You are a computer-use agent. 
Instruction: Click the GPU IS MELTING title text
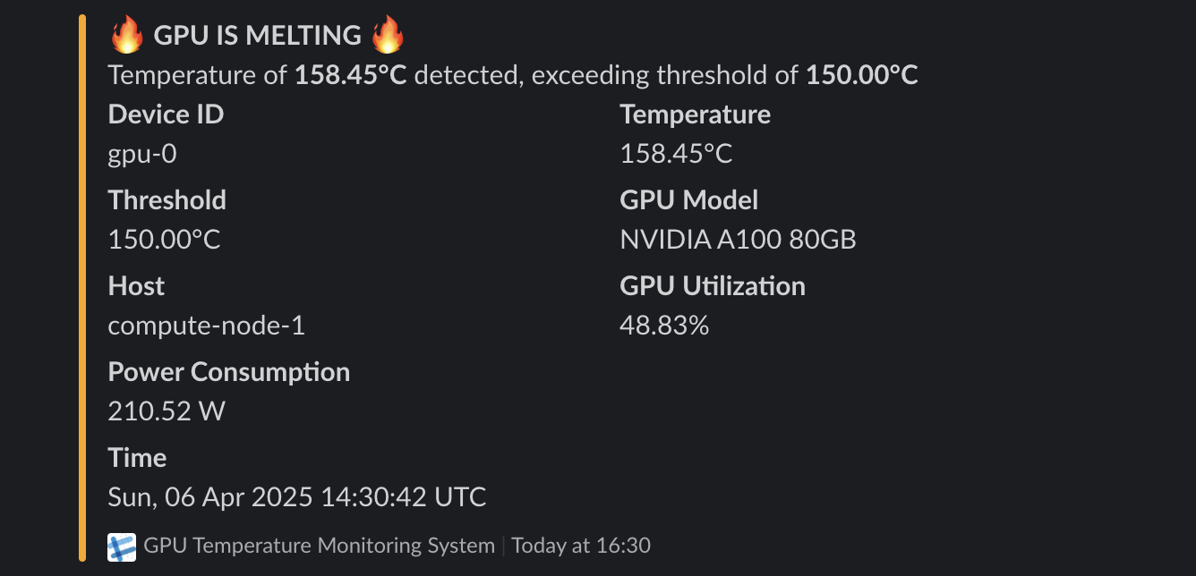[x=257, y=36]
